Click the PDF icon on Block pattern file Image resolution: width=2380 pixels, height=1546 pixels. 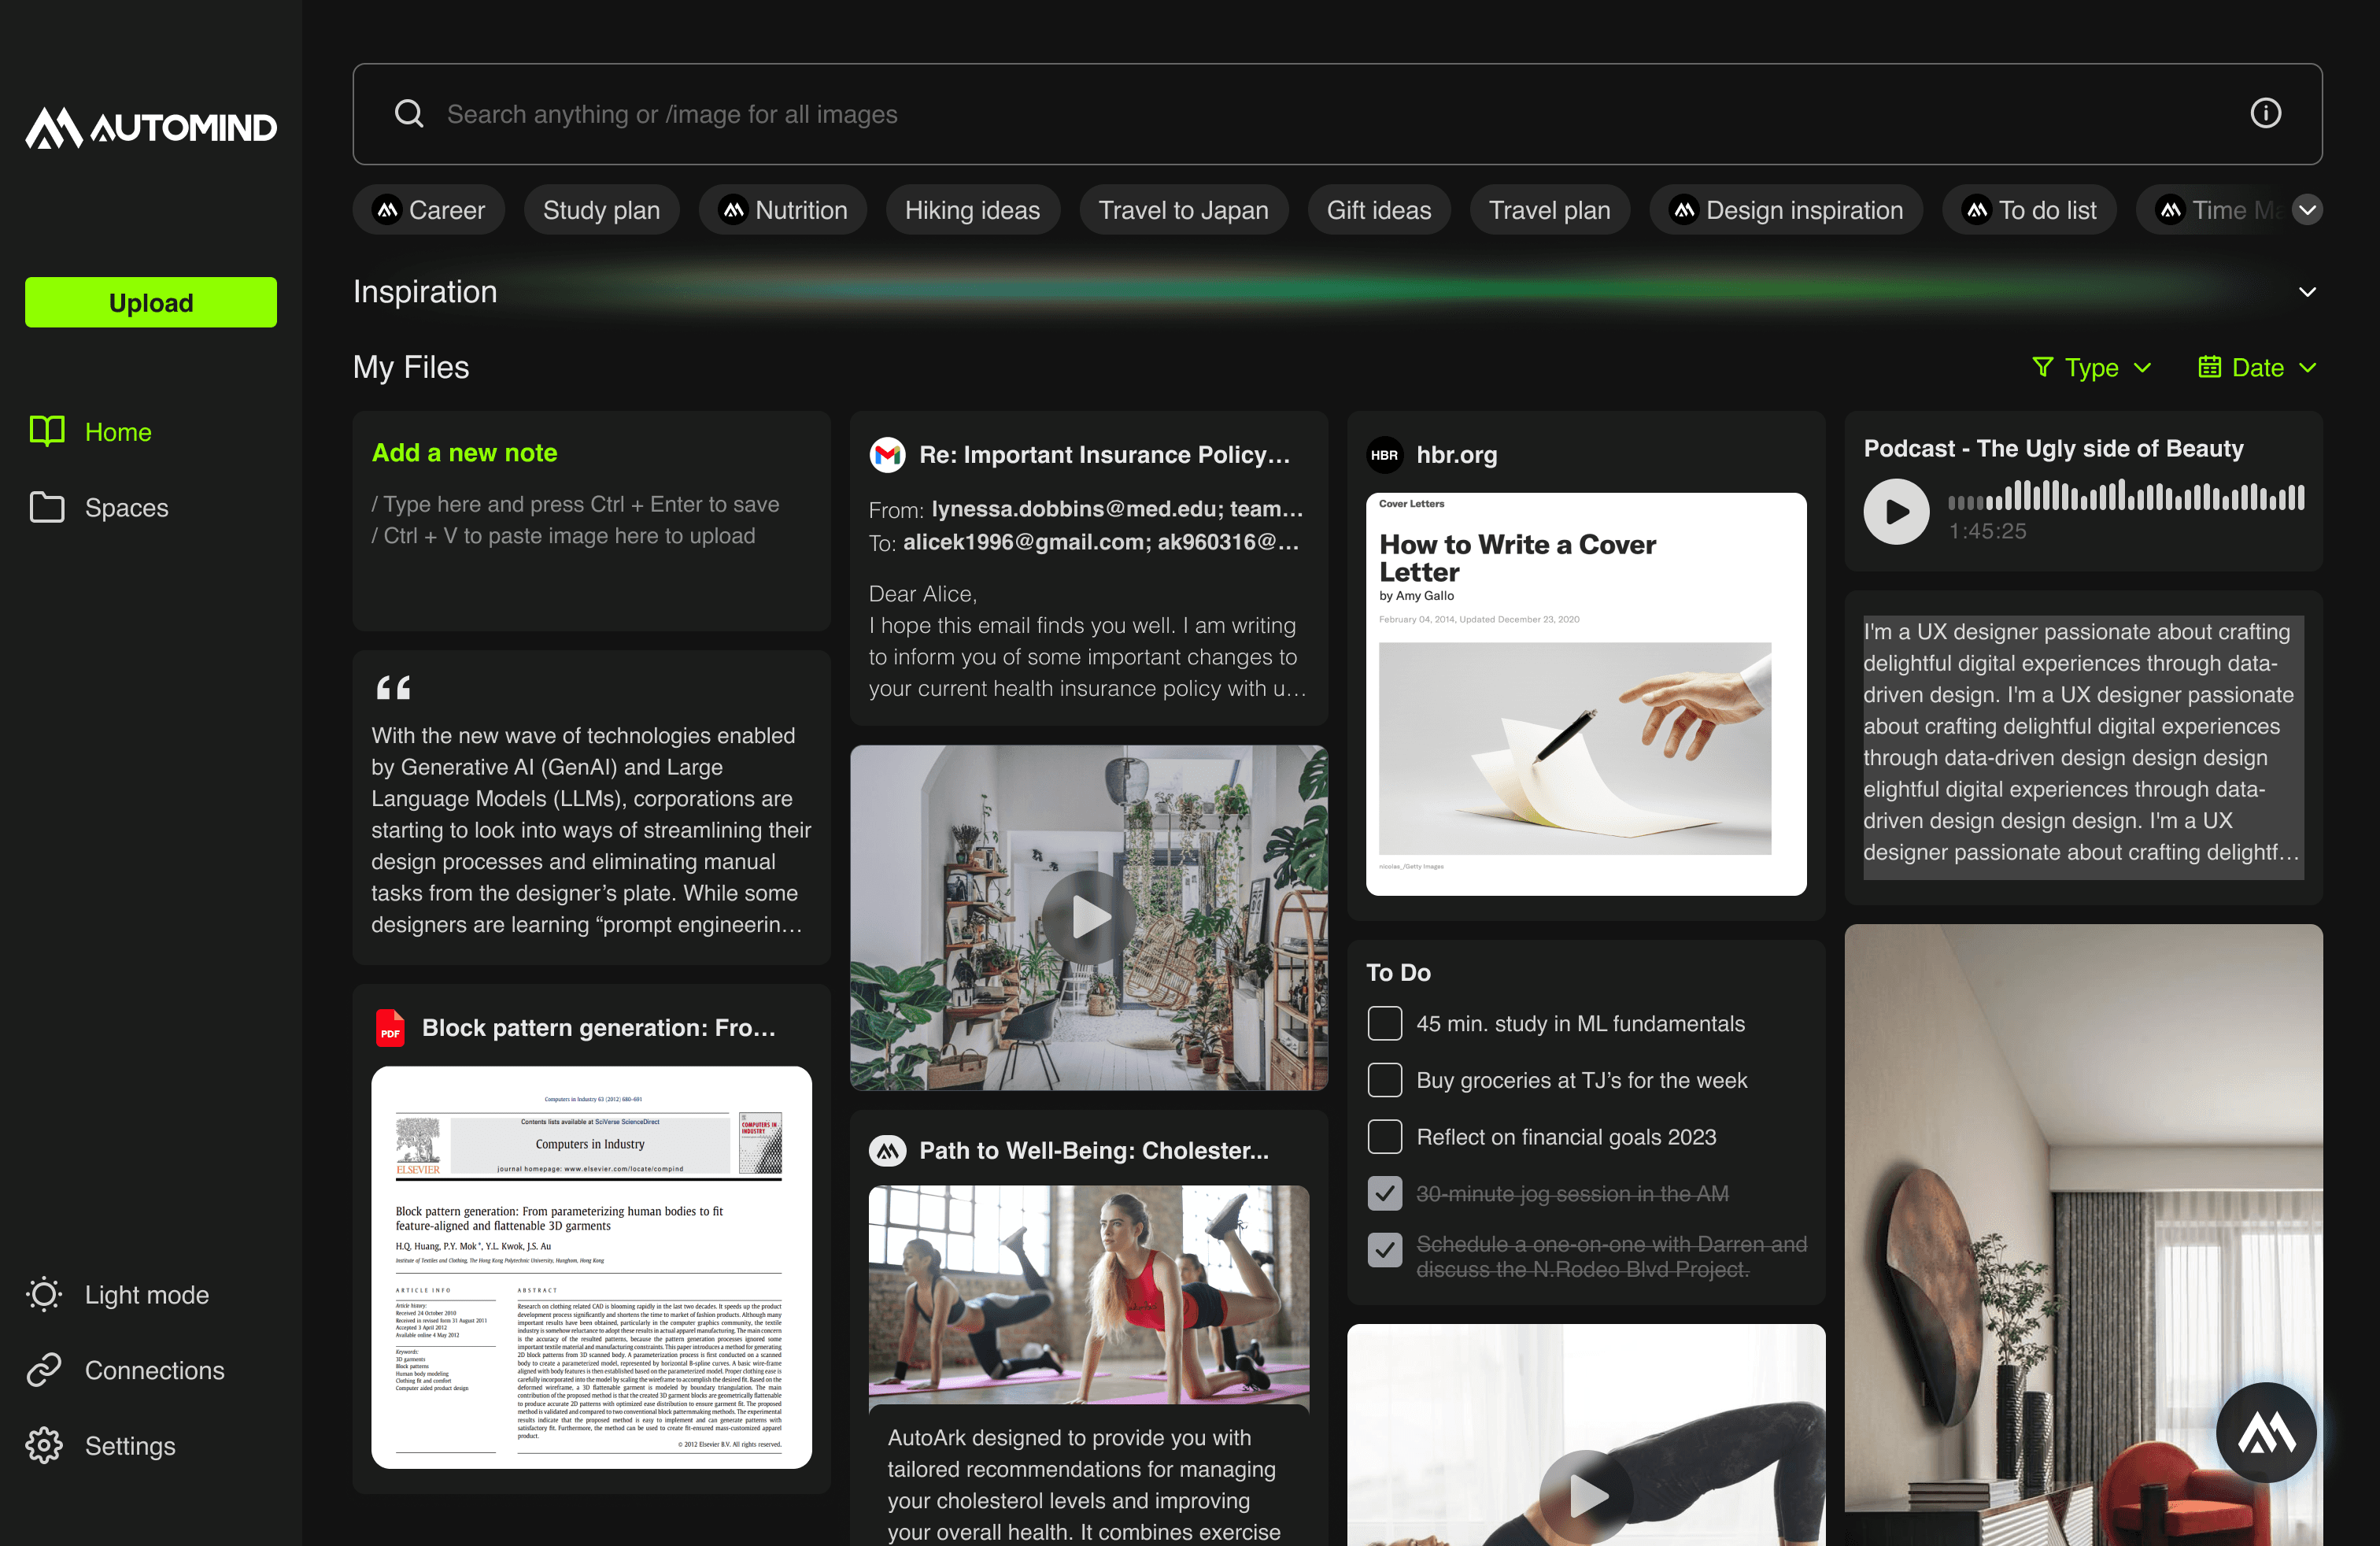coord(390,1028)
